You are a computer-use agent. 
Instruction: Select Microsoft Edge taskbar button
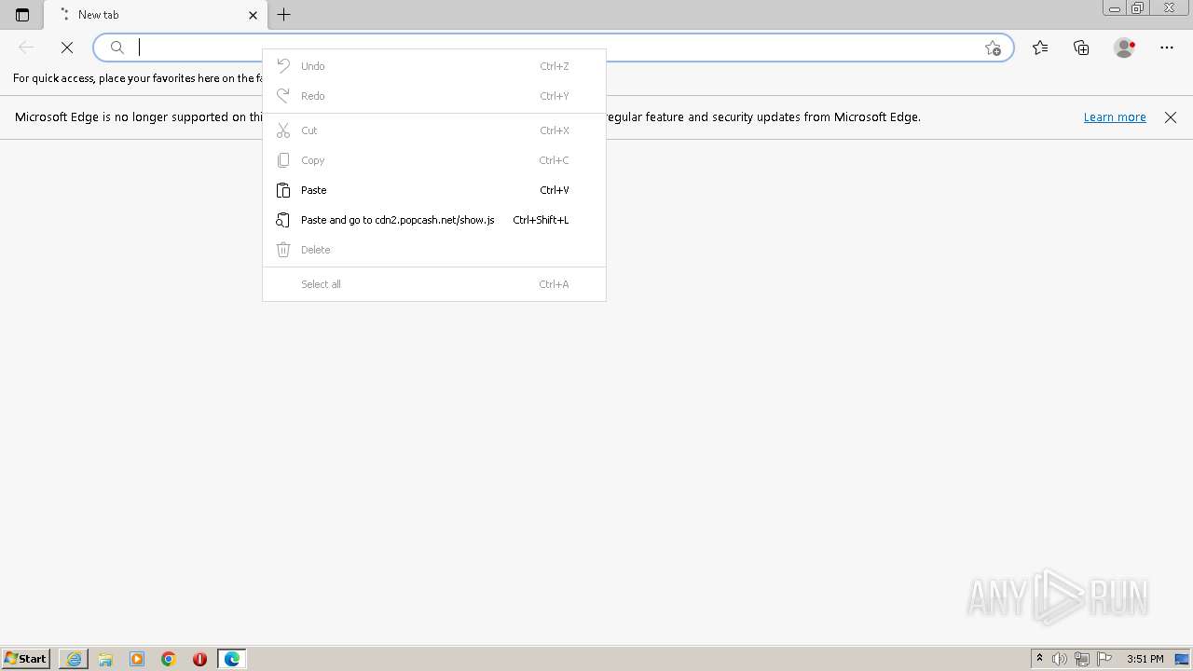[x=231, y=659]
